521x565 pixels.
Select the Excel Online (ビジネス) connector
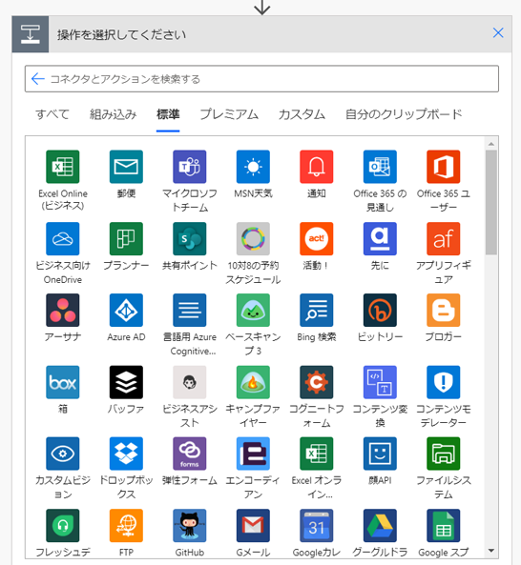[63, 167]
